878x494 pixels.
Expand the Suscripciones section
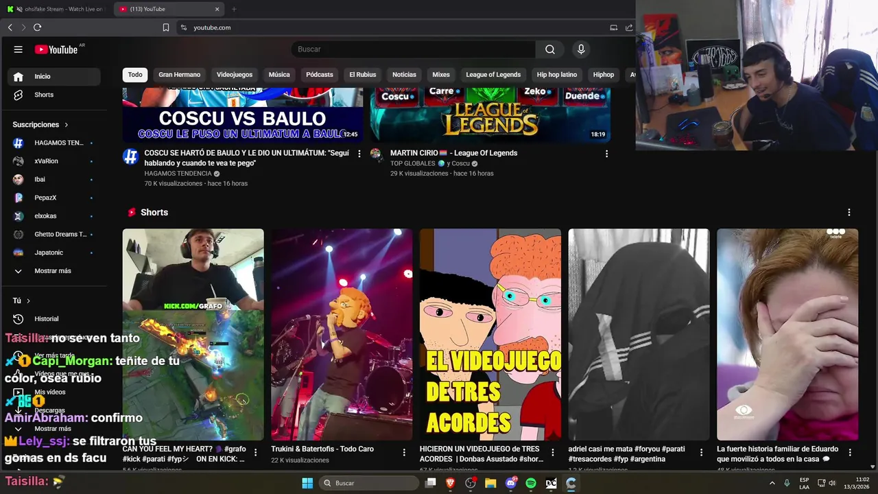pyautogui.click(x=40, y=125)
